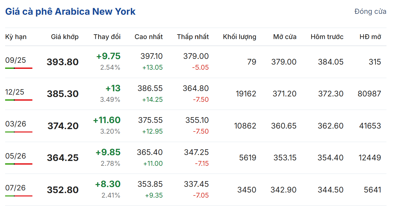Select the 'Giá khớp' column header

[x=65, y=37]
